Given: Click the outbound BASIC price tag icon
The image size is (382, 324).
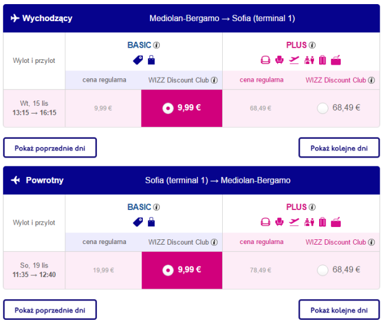Looking at the screenshot, I should [138, 59].
